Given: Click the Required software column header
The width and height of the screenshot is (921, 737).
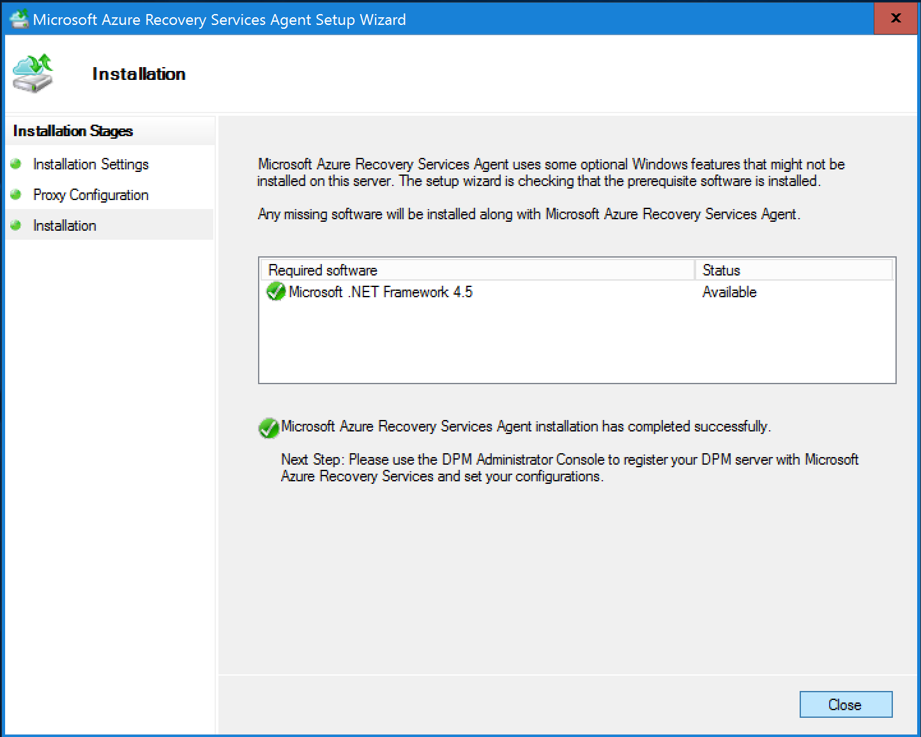Looking at the screenshot, I should point(477,270).
